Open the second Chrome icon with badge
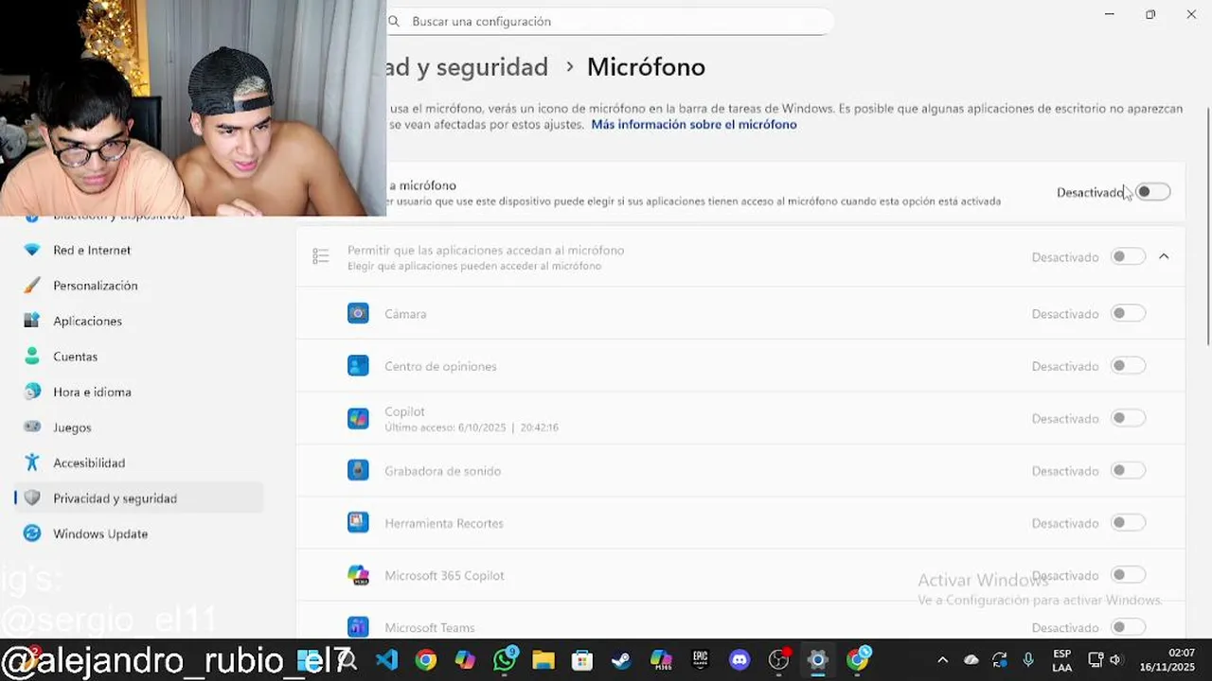Image resolution: width=1212 pixels, height=681 pixels. (858, 659)
